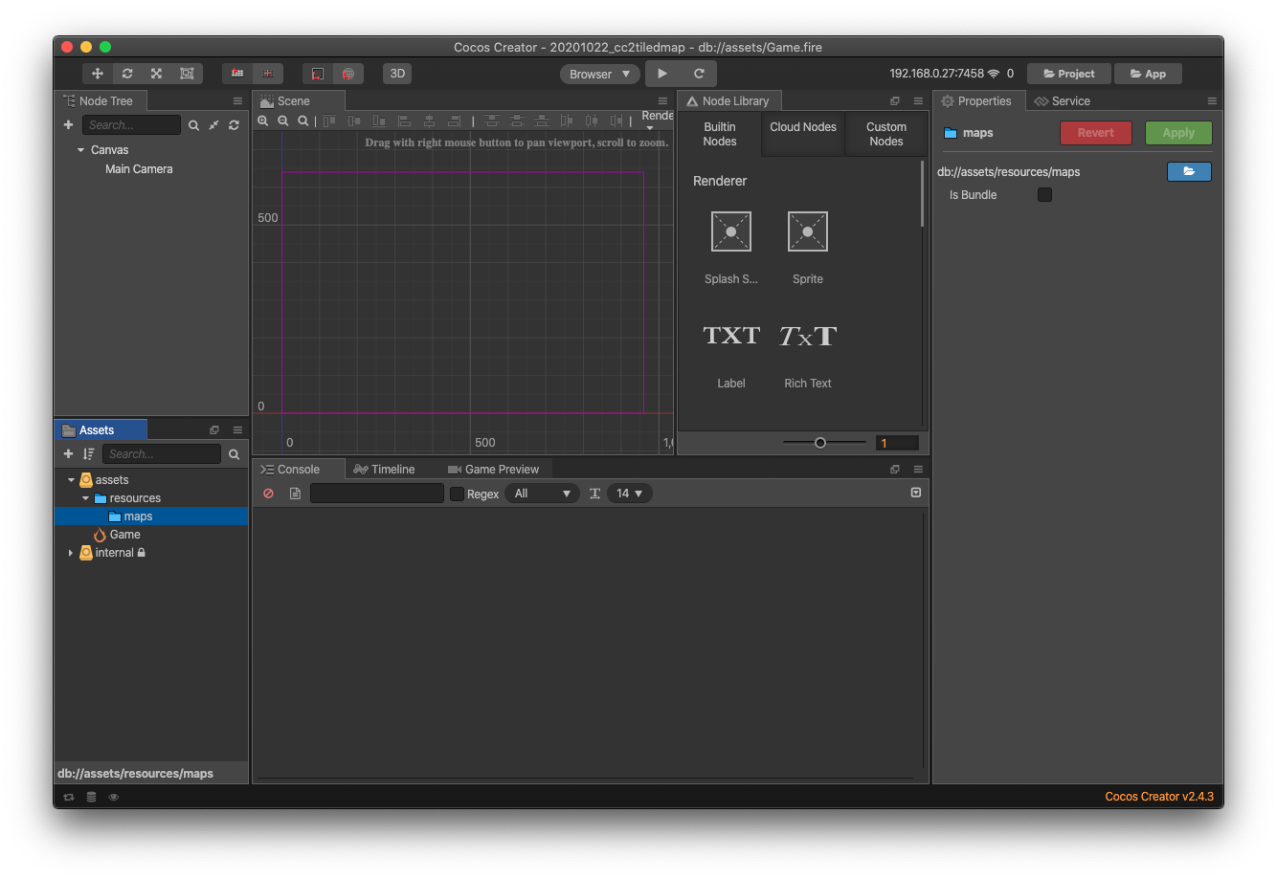Click the red Revert button
The height and width of the screenshot is (879, 1277).
coord(1096,133)
